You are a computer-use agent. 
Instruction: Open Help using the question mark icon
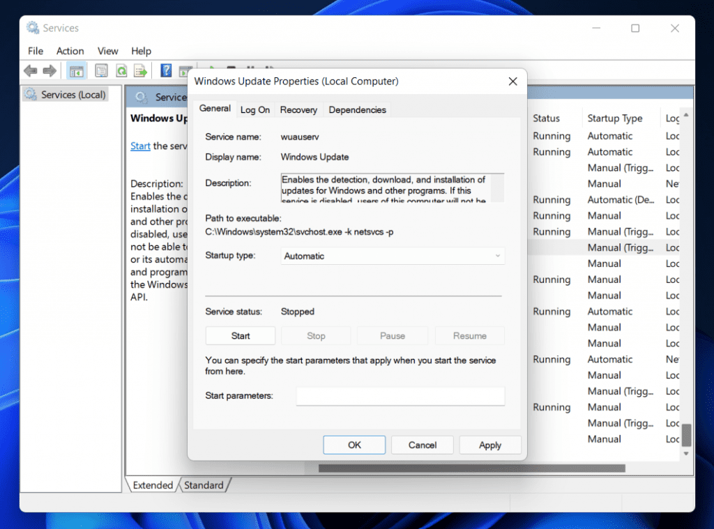coord(165,70)
